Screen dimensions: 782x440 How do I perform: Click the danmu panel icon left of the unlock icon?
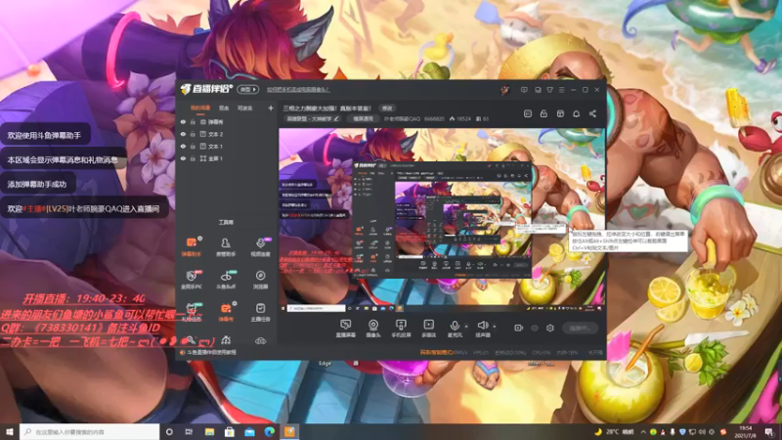(528, 113)
